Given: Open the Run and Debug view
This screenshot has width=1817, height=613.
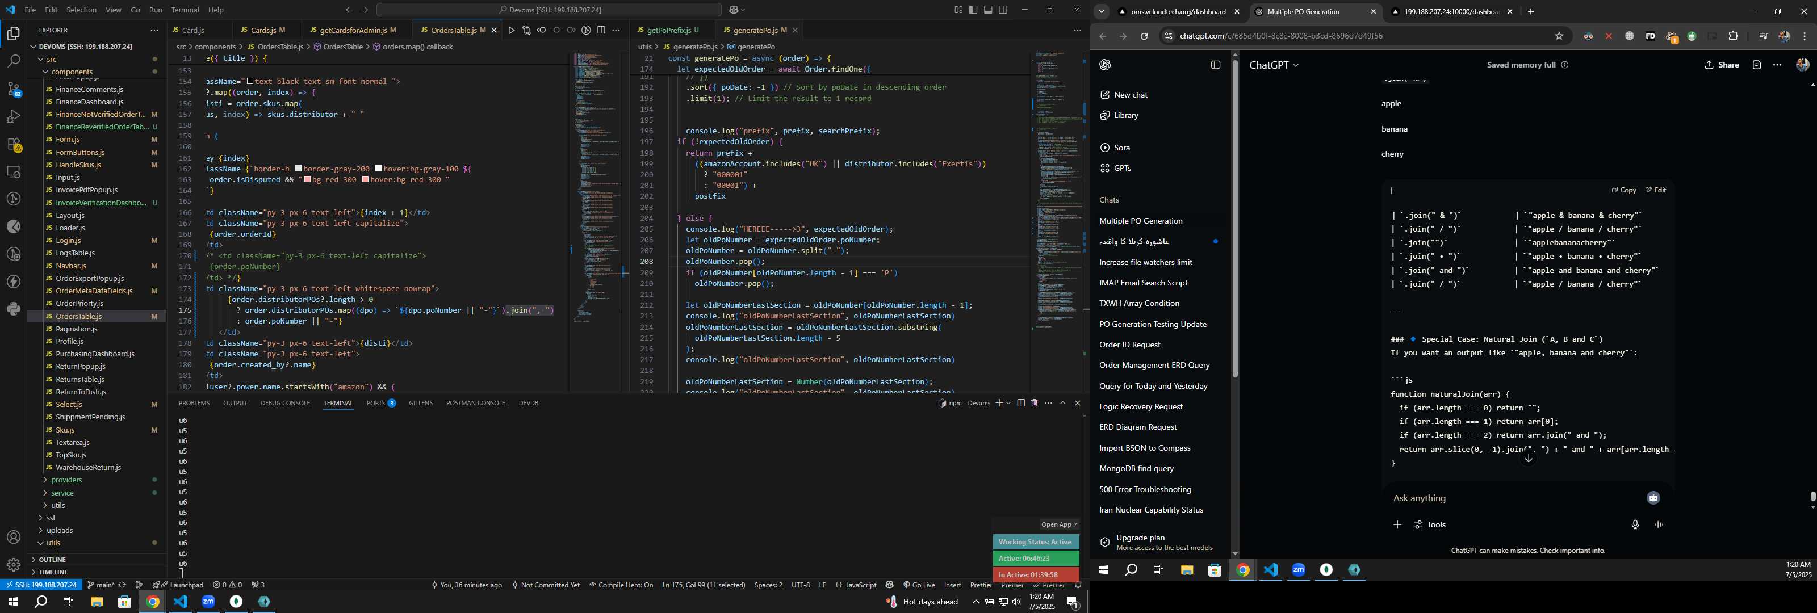Looking at the screenshot, I should click(x=14, y=116).
